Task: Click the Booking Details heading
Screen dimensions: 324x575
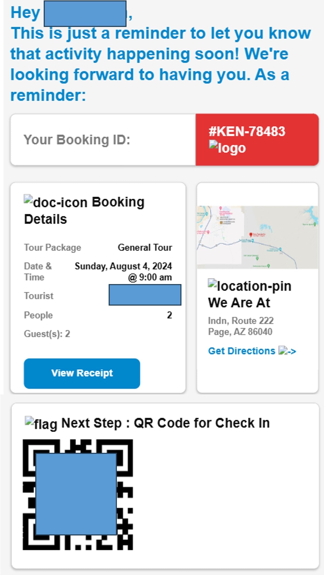Action: tap(85, 211)
